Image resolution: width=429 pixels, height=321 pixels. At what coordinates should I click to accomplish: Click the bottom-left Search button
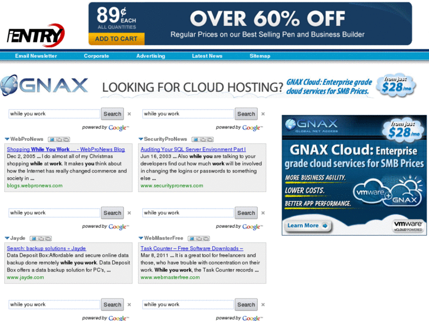click(x=112, y=305)
